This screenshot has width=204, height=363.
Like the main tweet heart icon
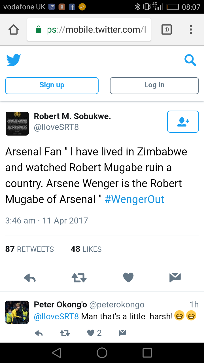[128, 278]
